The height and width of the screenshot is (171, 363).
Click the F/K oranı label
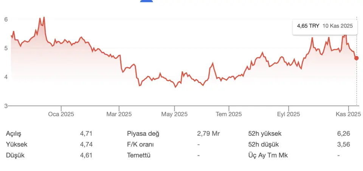(140, 144)
